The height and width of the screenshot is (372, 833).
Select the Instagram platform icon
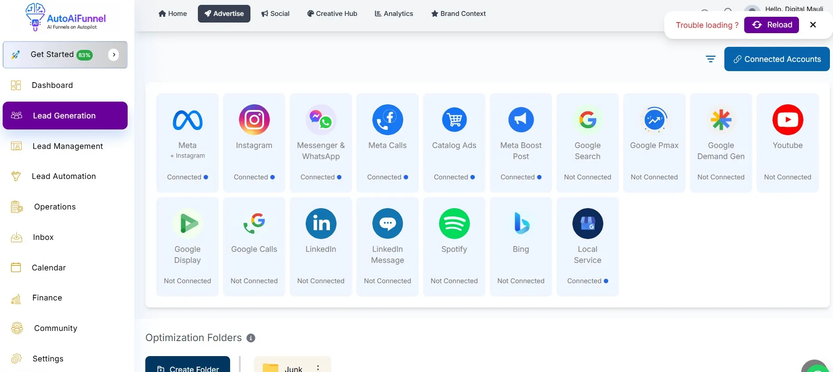(x=254, y=120)
